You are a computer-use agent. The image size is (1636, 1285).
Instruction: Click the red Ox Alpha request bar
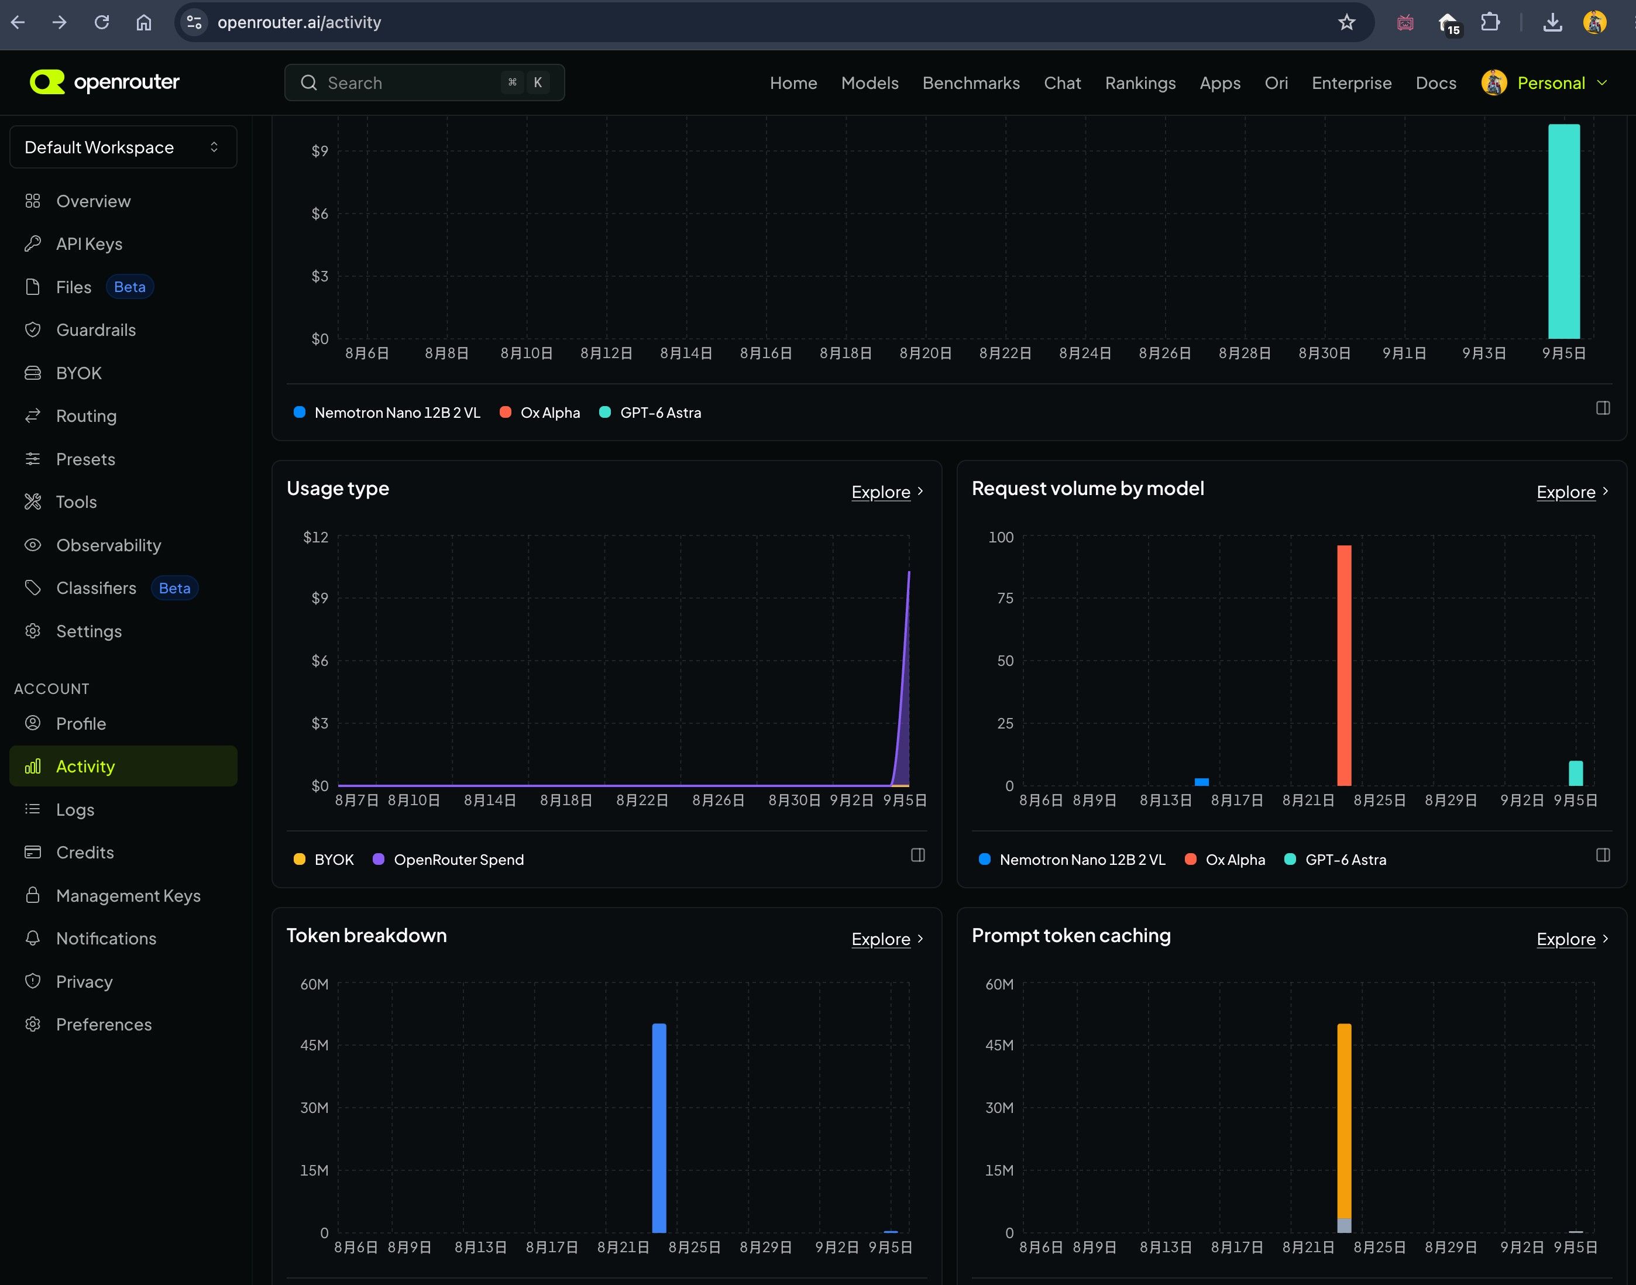pos(1344,665)
